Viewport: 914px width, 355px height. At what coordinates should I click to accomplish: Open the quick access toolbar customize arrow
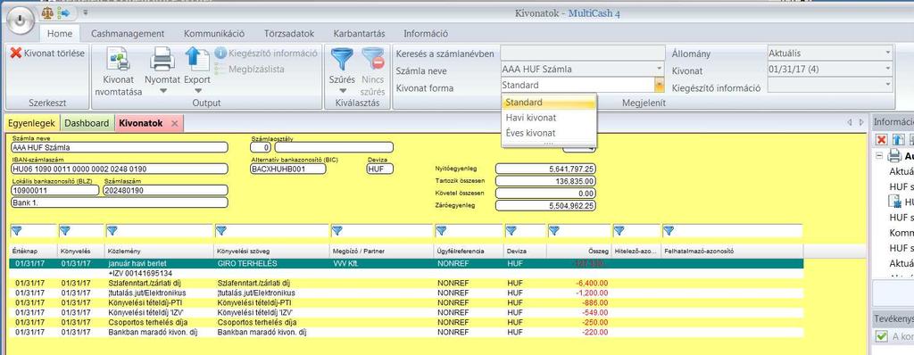[x=86, y=12]
